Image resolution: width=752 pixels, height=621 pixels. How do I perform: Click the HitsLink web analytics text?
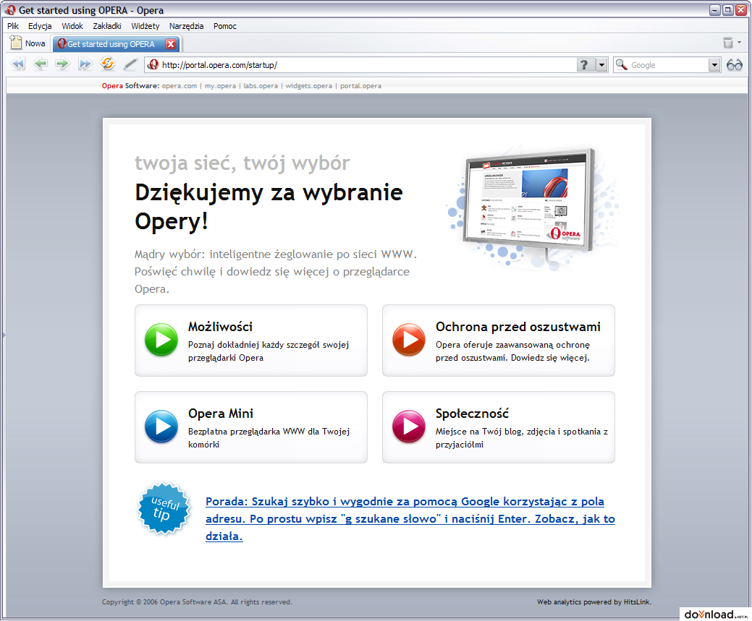[593, 601]
